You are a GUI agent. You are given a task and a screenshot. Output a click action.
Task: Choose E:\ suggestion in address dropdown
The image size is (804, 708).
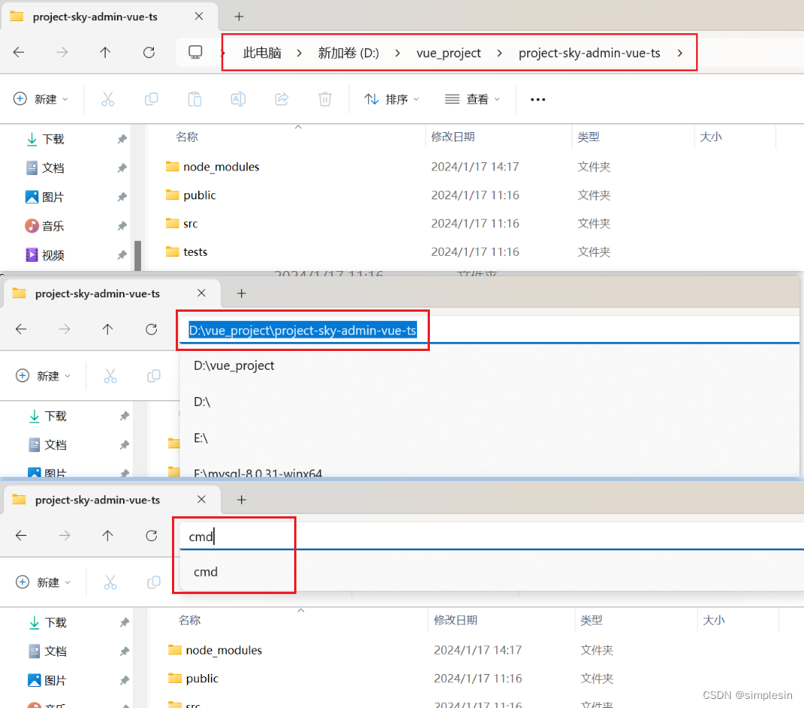tap(201, 438)
